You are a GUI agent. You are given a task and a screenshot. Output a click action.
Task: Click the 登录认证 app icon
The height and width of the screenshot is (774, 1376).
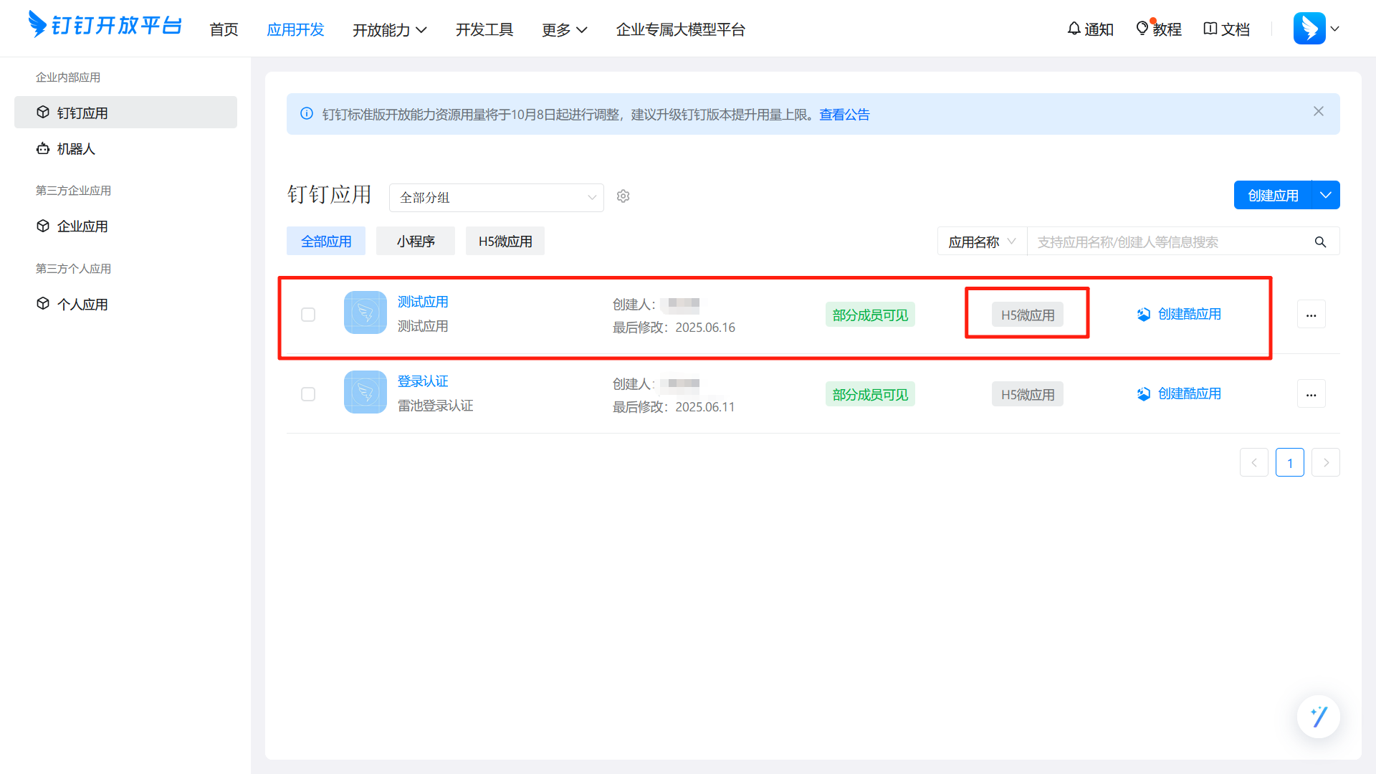point(365,392)
